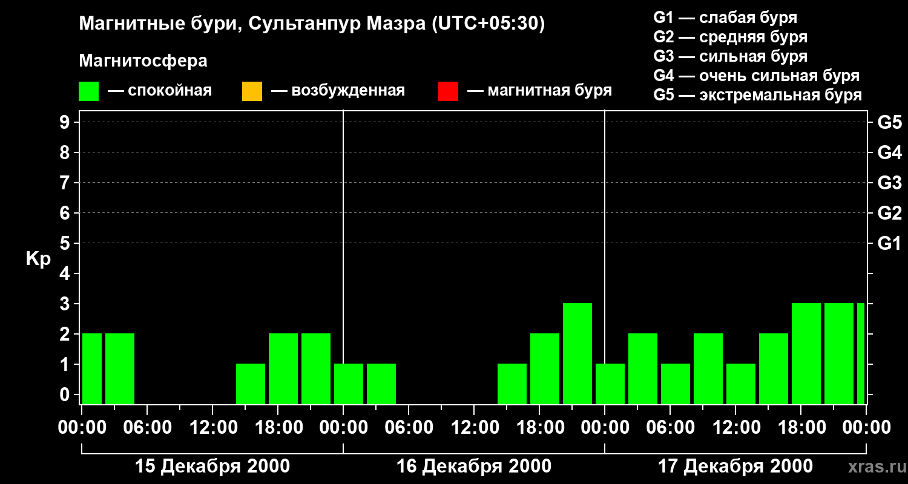Click the '— возбужденная' legend text
The width and height of the screenshot is (908, 484).
(338, 91)
